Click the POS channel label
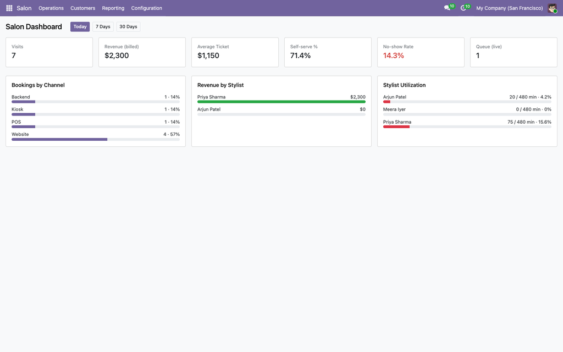Image resolution: width=563 pixels, height=352 pixels. tap(16, 122)
